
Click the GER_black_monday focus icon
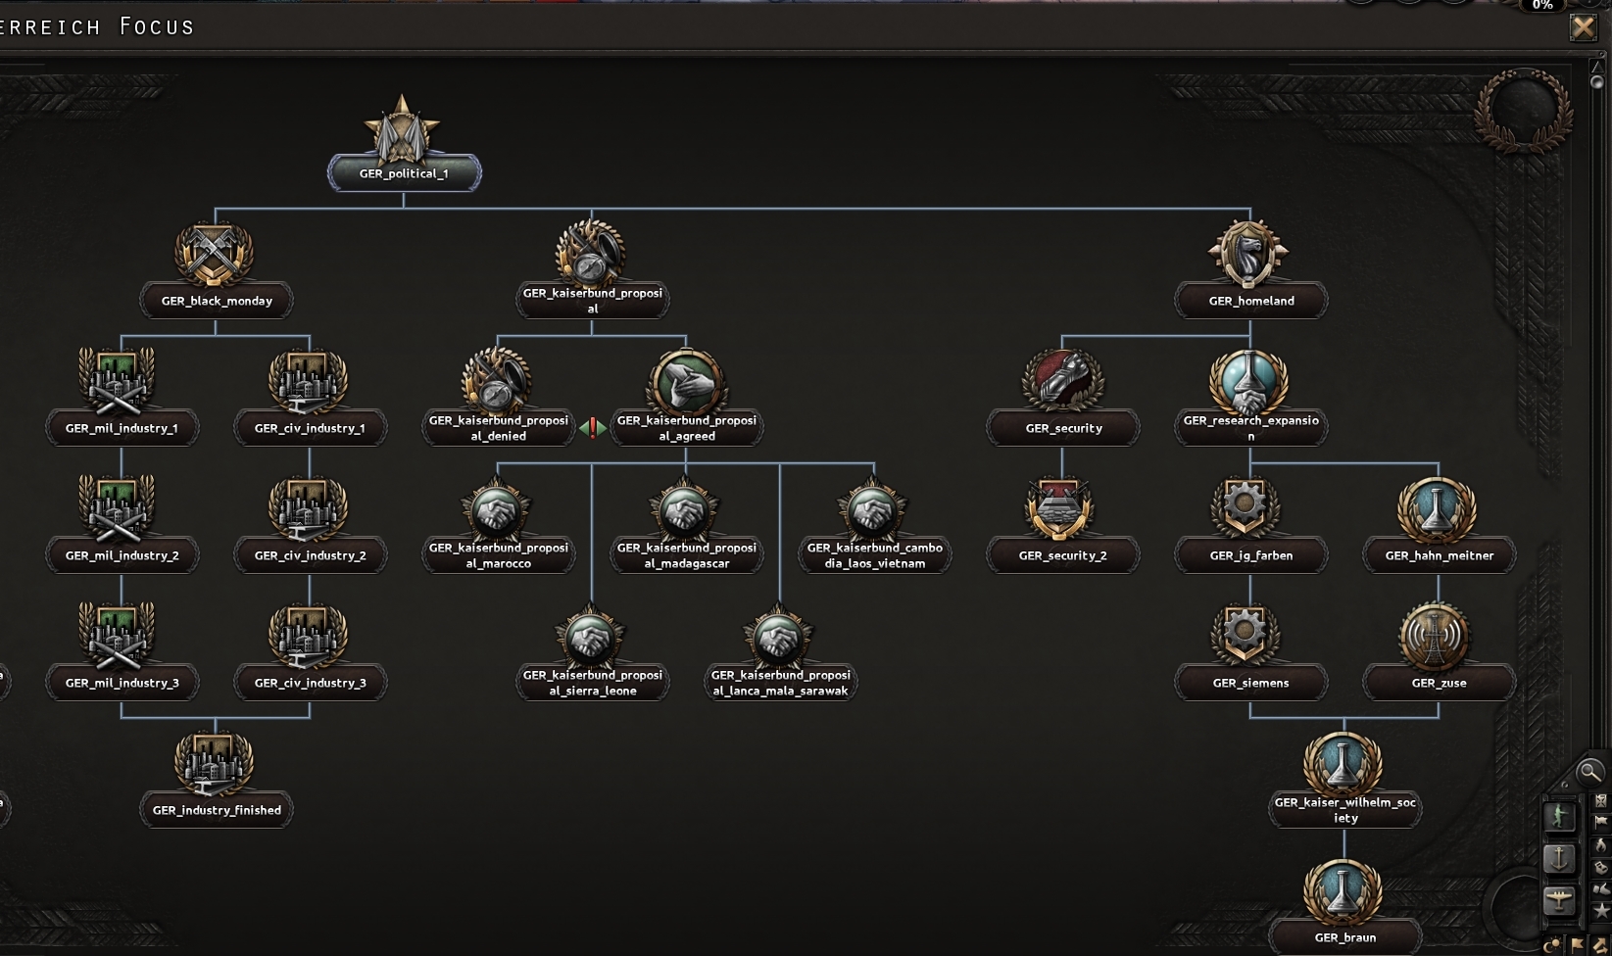coord(215,255)
